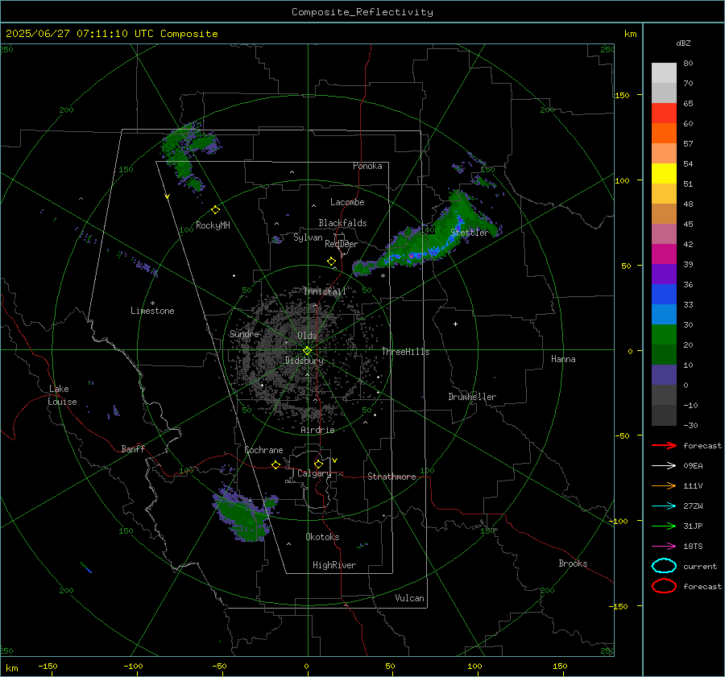Click the purple 0–10 dBZ swatch

click(664, 375)
